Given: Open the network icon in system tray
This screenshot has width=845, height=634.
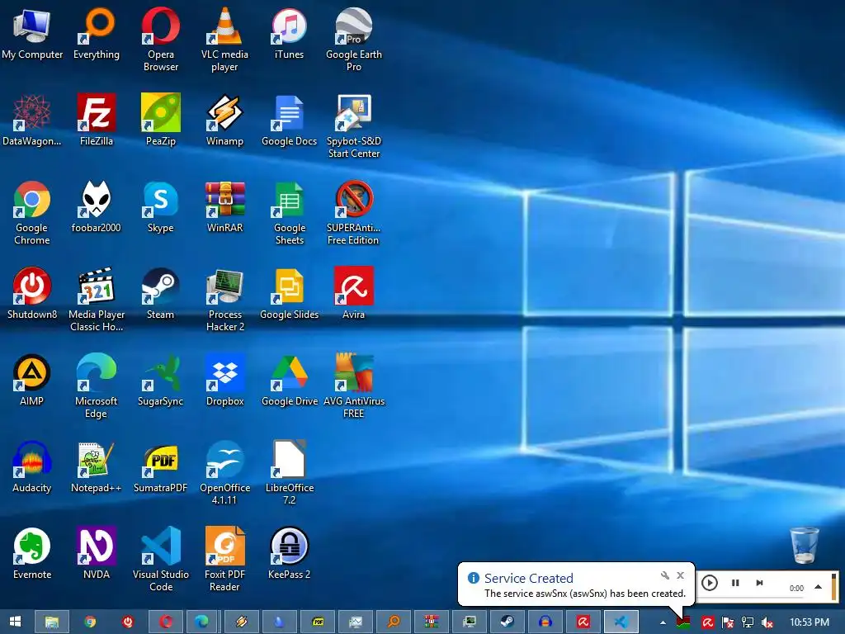Looking at the screenshot, I should tap(748, 622).
